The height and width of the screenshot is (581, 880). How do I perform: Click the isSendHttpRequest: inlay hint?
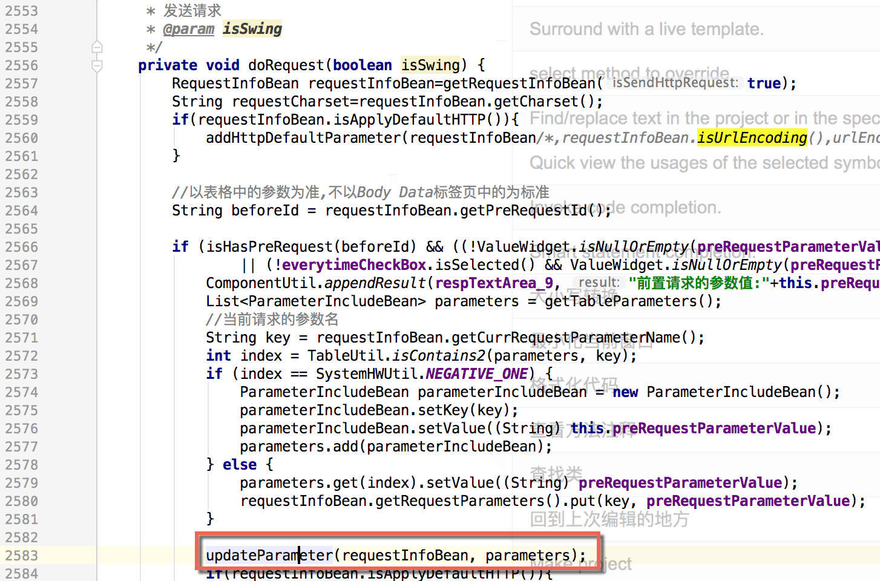(675, 83)
